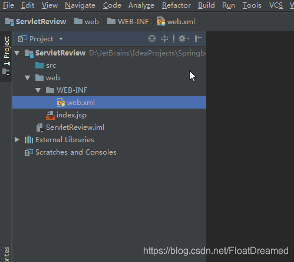294x262 pixels.
Task: Click the Project view label
Action: (41, 39)
